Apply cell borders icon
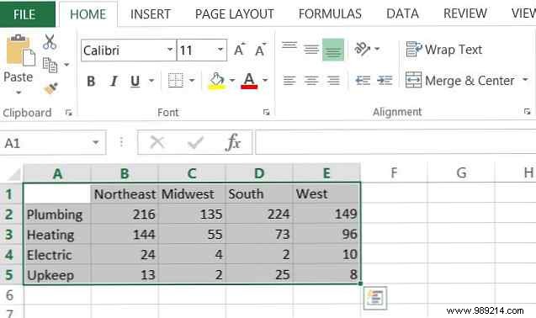536x318 pixels. [x=176, y=81]
